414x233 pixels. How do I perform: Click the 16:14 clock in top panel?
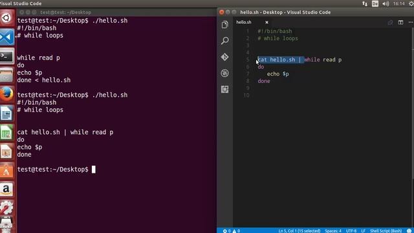(398, 4)
